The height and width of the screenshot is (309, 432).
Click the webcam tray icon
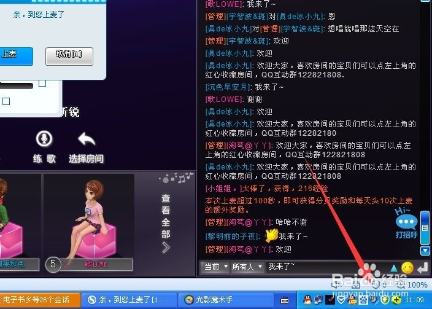click(374, 300)
